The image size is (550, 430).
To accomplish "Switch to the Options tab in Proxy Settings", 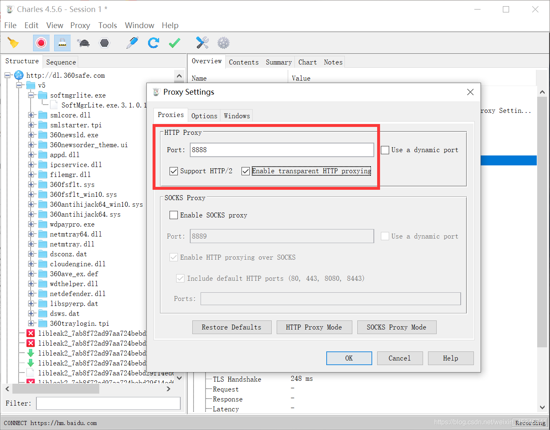I will (204, 116).
